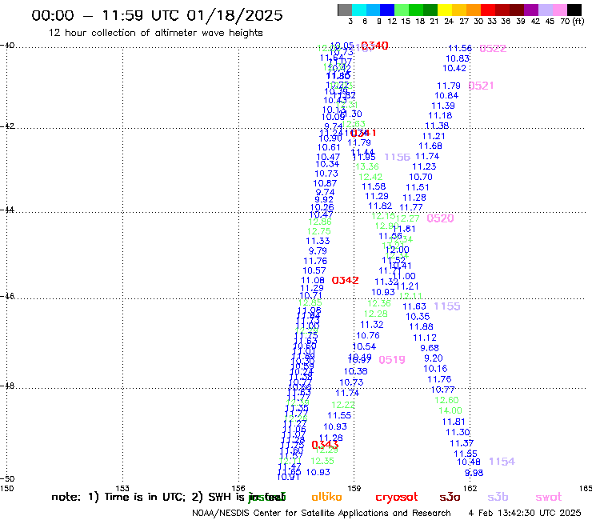This screenshot has height=520, width=592.
Task: Click the 's3b' legend label
Action: (x=498, y=497)
